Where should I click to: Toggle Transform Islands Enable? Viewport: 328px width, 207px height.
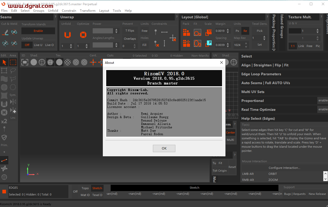[38, 31]
